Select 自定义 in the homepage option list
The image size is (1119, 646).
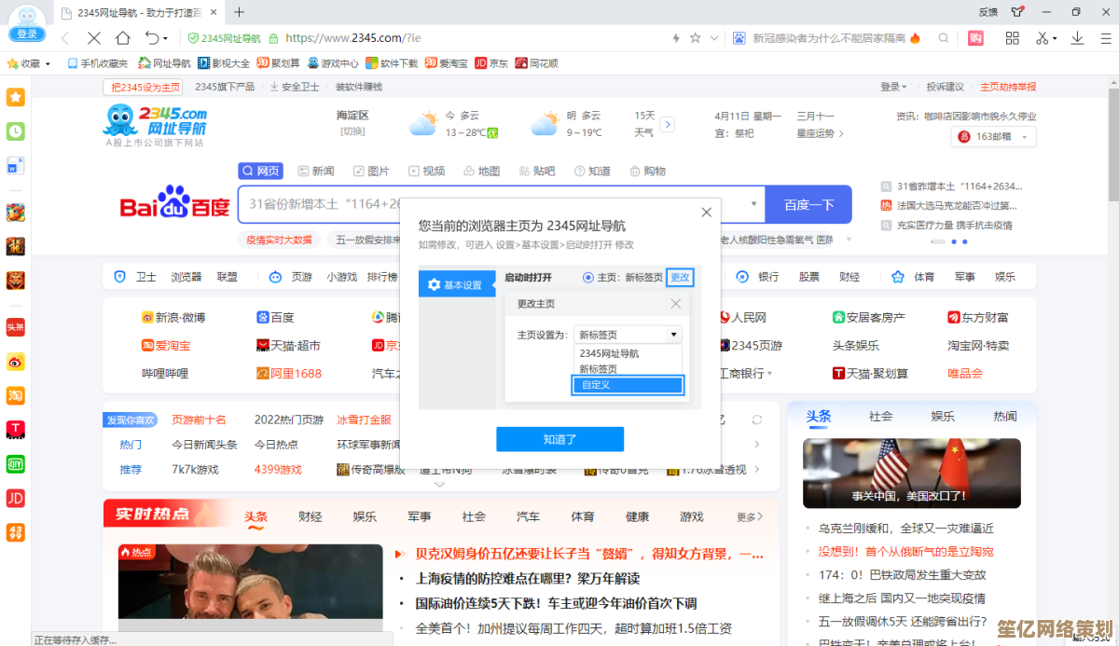(x=628, y=385)
